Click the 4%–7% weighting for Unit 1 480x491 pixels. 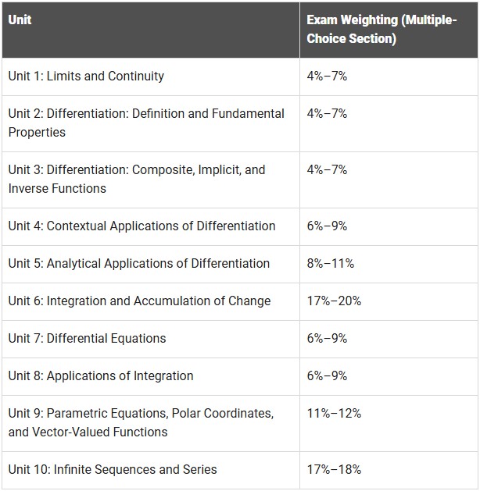click(327, 76)
